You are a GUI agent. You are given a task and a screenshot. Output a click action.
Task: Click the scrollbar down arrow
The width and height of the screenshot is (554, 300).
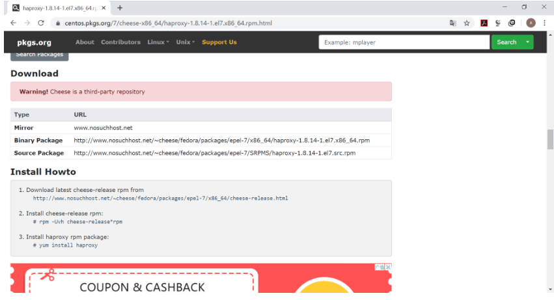click(550, 290)
